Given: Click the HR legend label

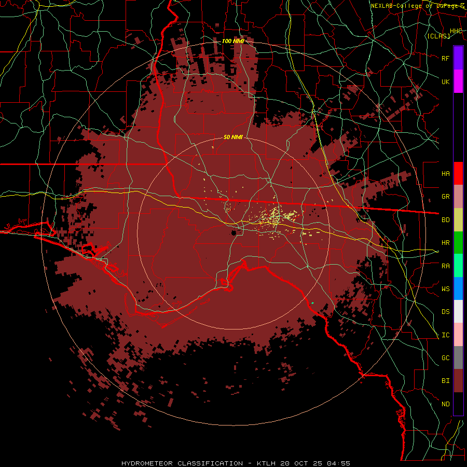Looking at the screenshot, I should [445, 243].
